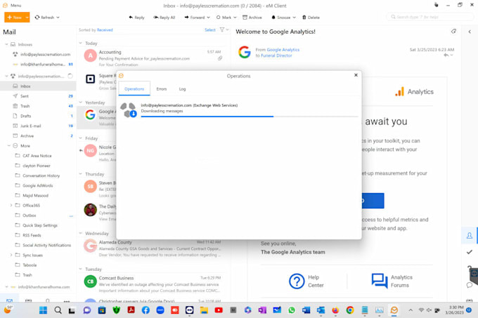Viewport: 478px width, 318px height.
Task: Click the Exchange account download icon
Action: pos(128,110)
